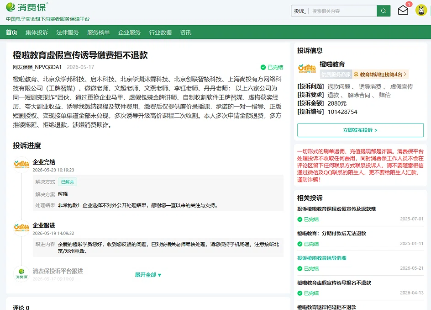431x310 pixels.
Task: Click completed check icon for 2025-01-11 complaint
Action: click(300, 244)
